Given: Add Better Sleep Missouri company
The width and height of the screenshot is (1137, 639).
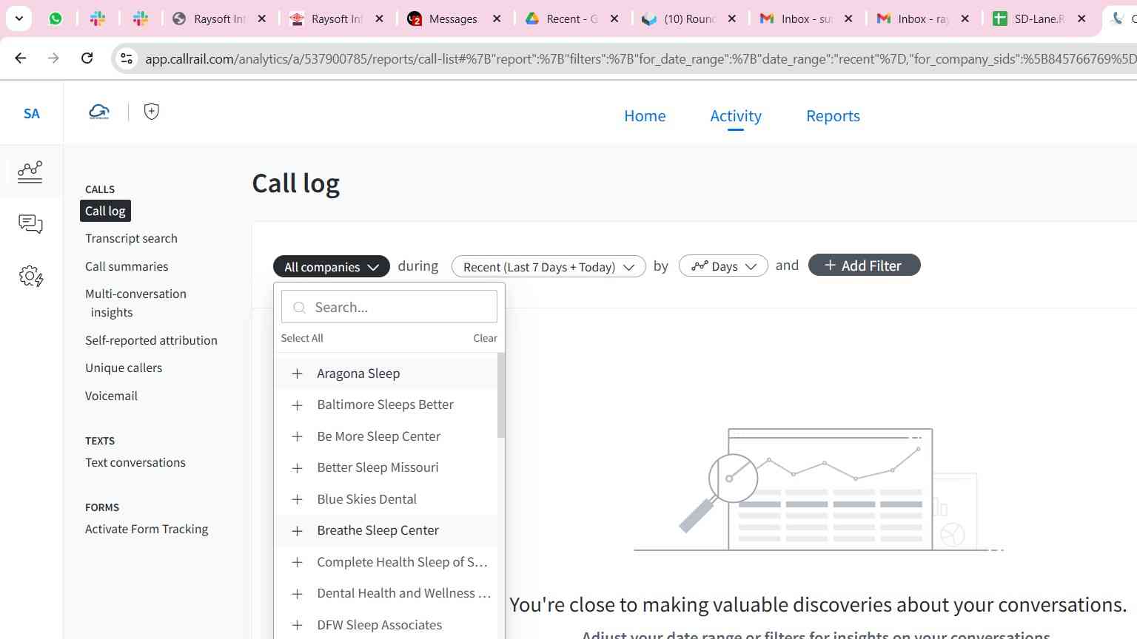Looking at the screenshot, I should [x=385, y=467].
